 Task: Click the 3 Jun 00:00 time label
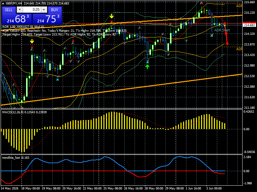(x=214, y=188)
